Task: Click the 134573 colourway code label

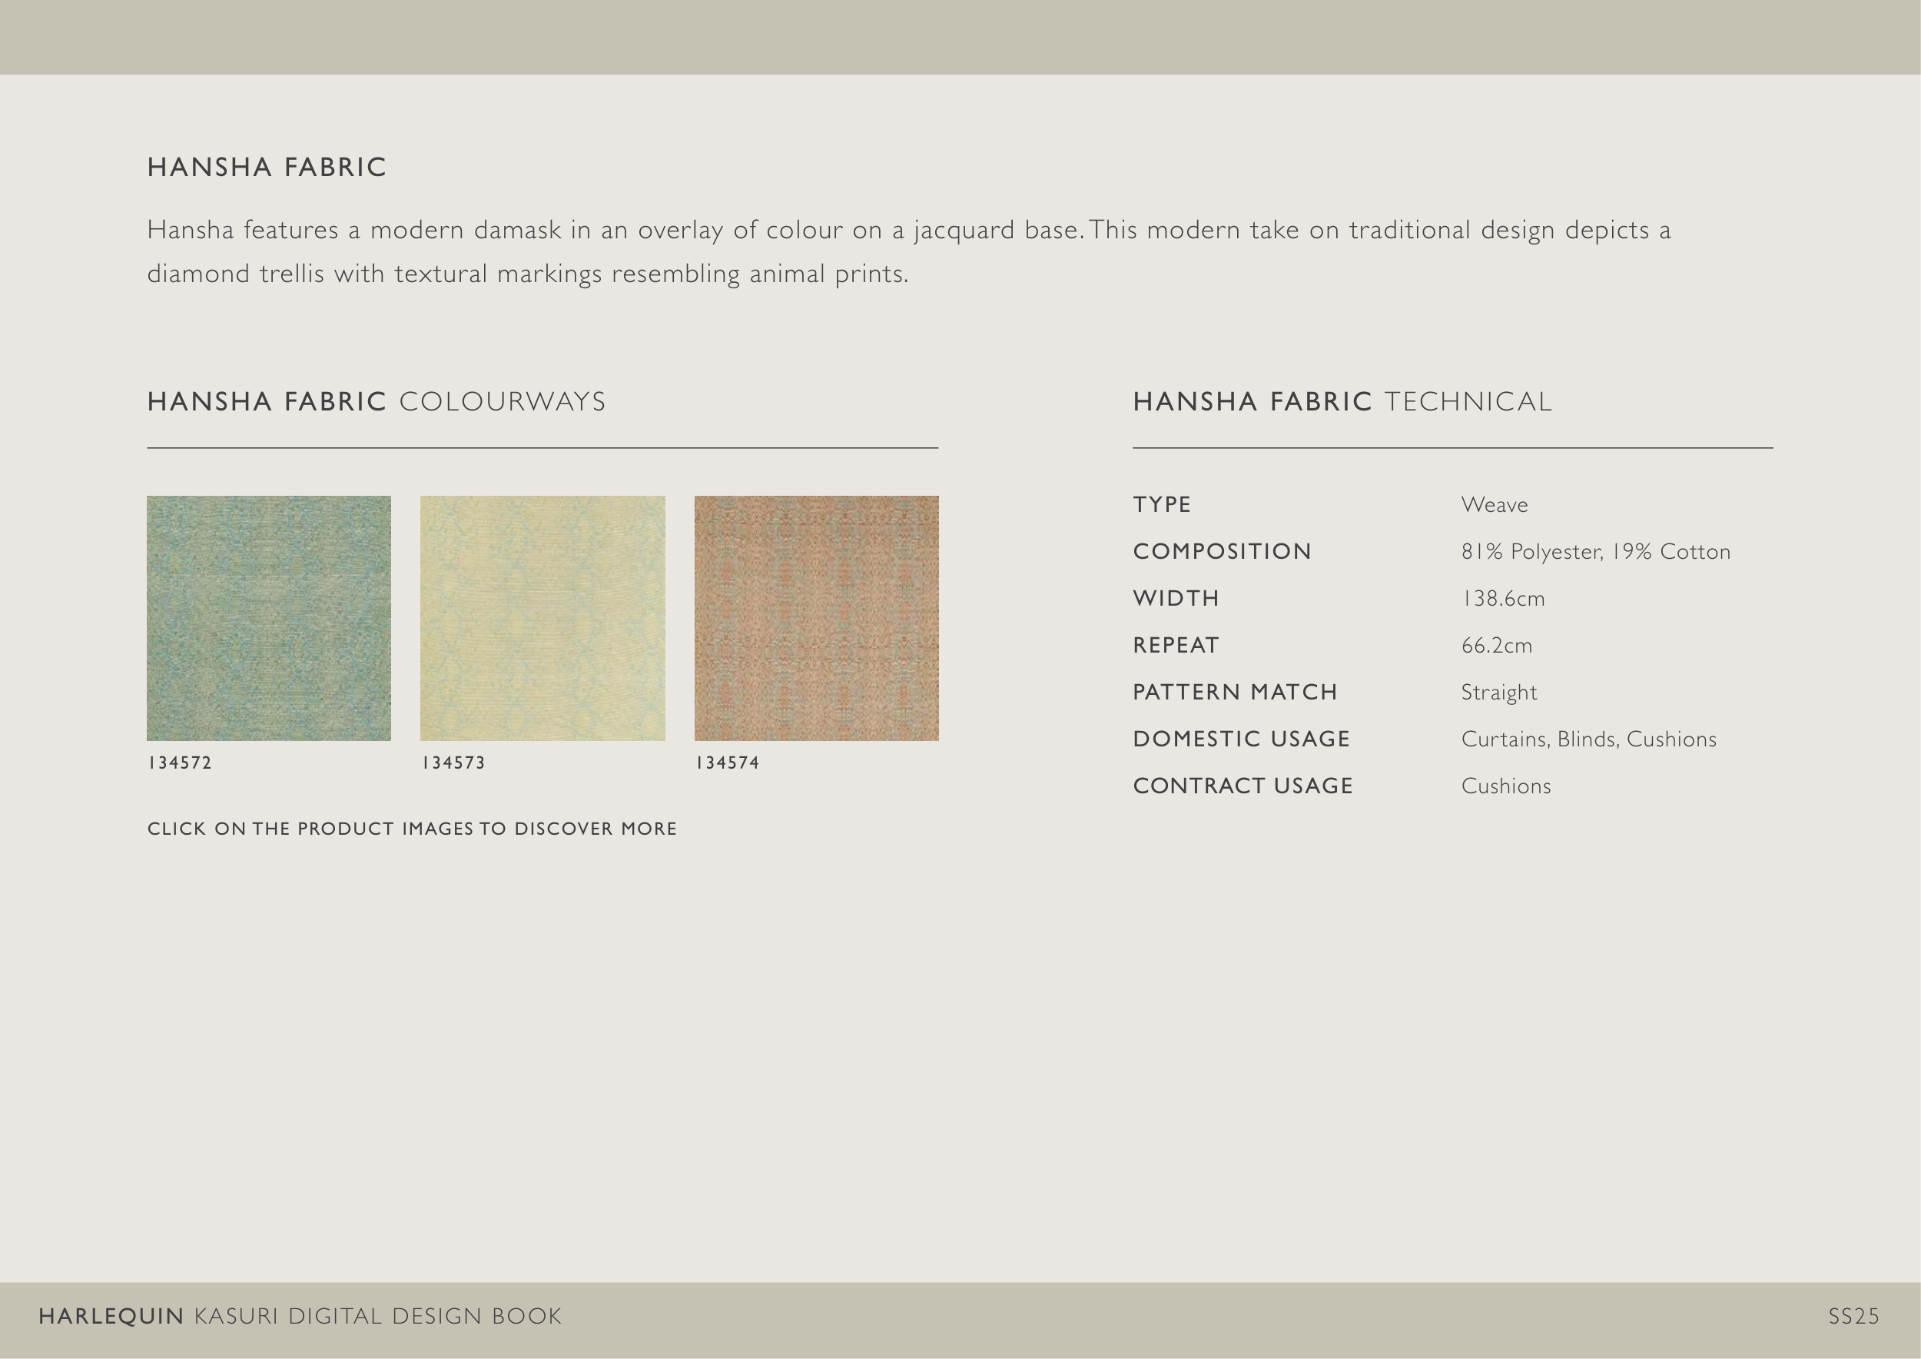Action: click(453, 763)
